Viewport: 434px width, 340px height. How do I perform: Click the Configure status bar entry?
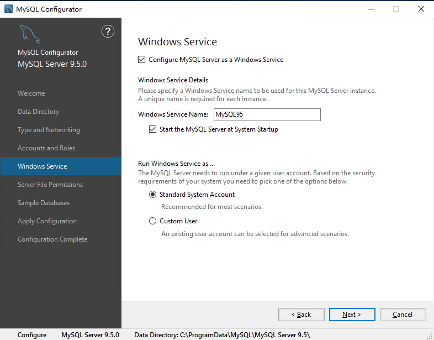(32, 334)
